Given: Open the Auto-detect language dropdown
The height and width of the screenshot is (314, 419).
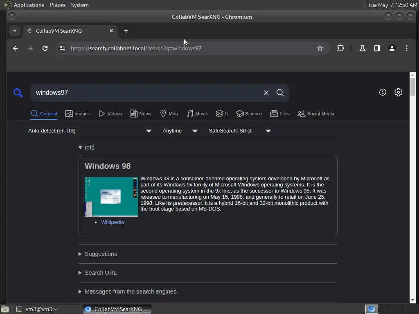Looking at the screenshot, I should (x=90, y=131).
